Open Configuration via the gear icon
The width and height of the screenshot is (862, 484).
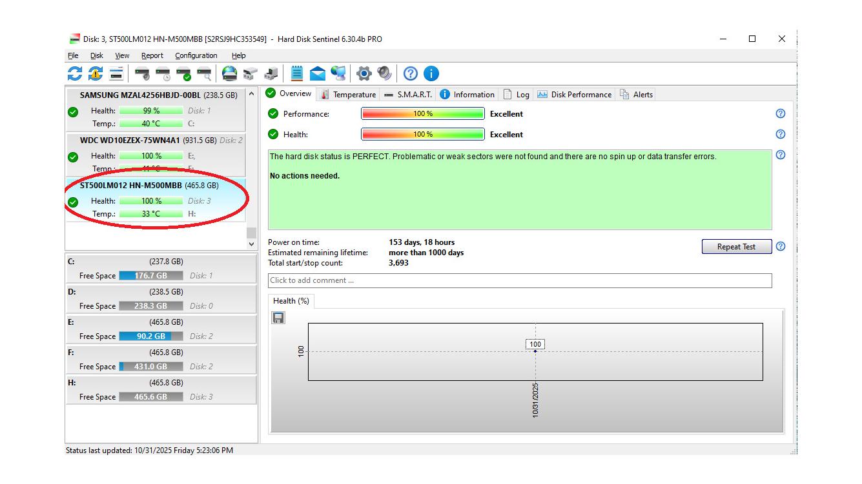(x=364, y=73)
